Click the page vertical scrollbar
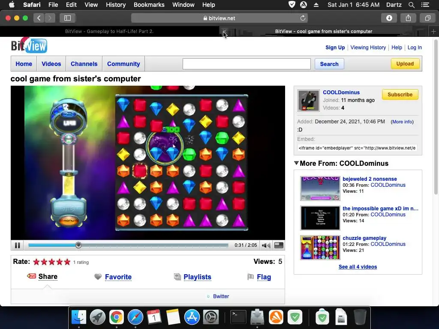The width and height of the screenshot is (439, 329). [x=436, y=117]
